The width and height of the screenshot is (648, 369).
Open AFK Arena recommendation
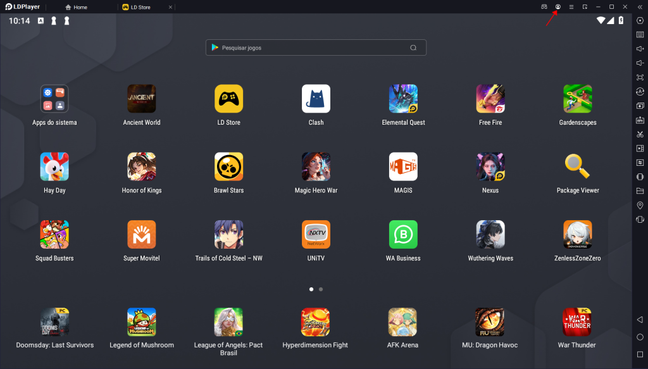(402, 322)
